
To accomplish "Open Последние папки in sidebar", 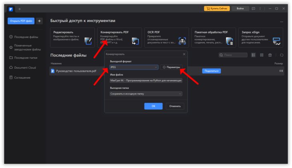I will (x=23, y=58).
